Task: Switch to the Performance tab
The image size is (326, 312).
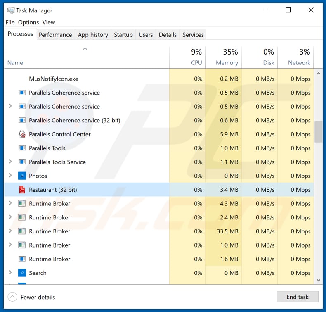Action: pos(55,35)
